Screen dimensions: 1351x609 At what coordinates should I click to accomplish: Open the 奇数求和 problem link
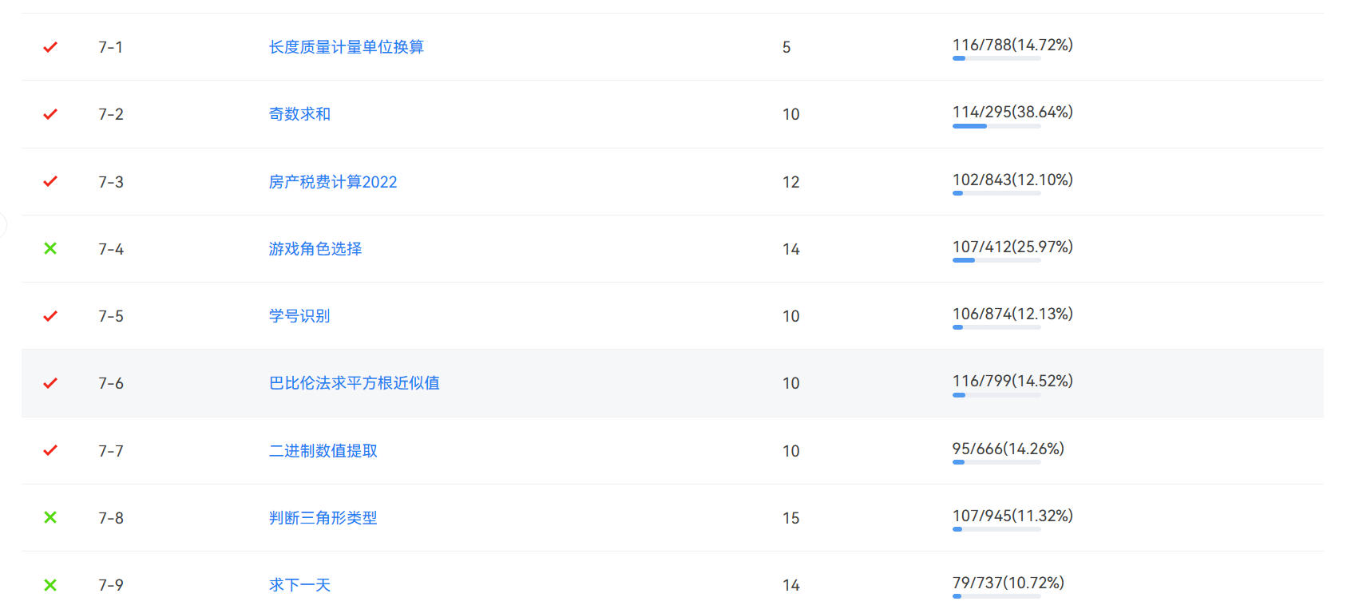pos(299,114)
